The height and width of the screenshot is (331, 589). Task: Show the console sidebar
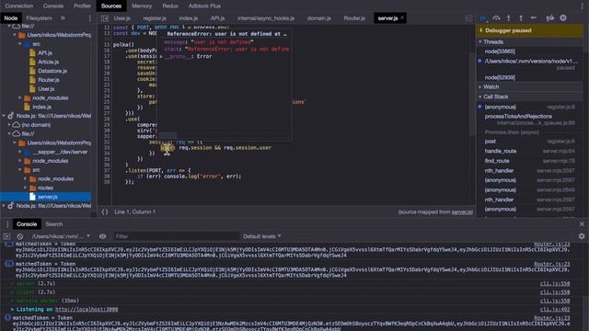pos(6,236)
